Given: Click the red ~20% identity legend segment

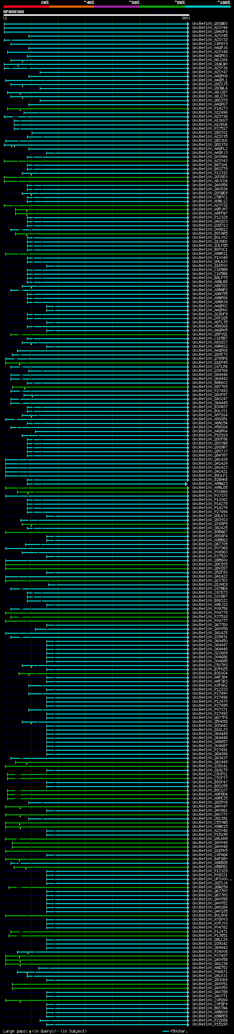Looking at the screenshot, I should 26,7.
